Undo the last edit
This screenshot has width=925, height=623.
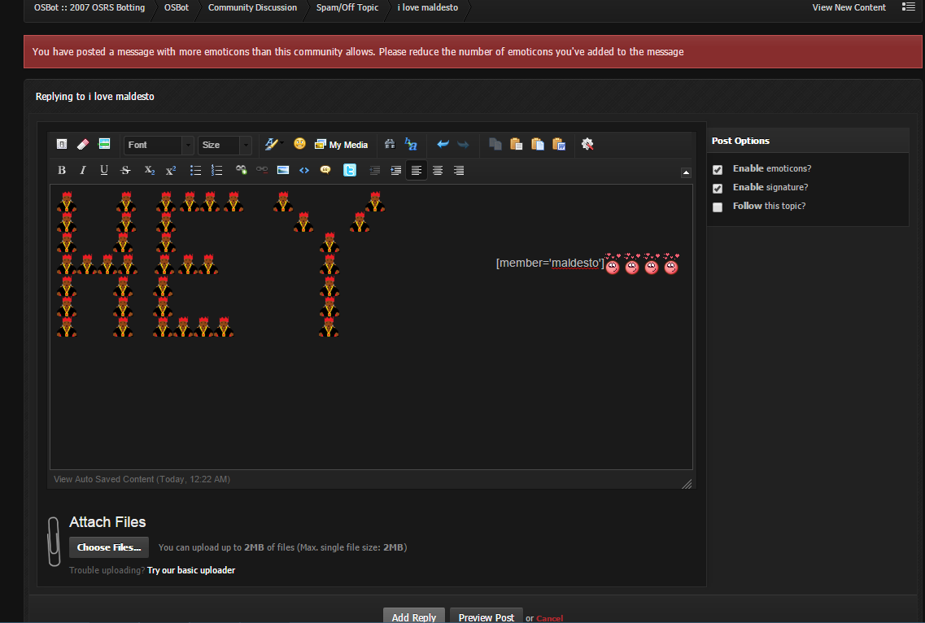[x=443, y=144]
